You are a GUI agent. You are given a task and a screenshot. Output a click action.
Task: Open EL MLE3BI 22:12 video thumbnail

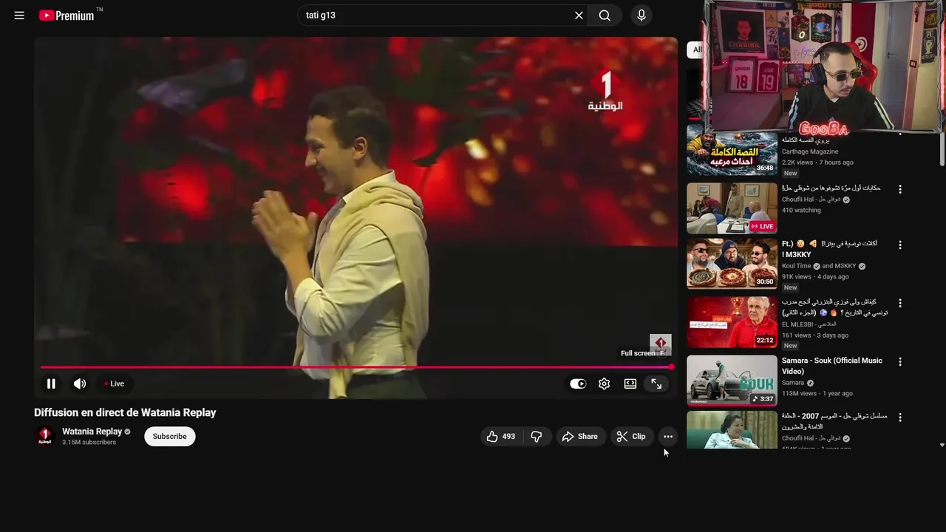click(732, 322)
